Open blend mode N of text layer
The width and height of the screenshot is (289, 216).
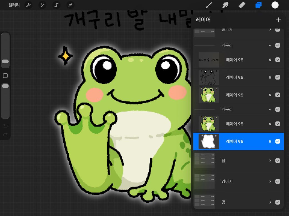click(x=270, y=60)
